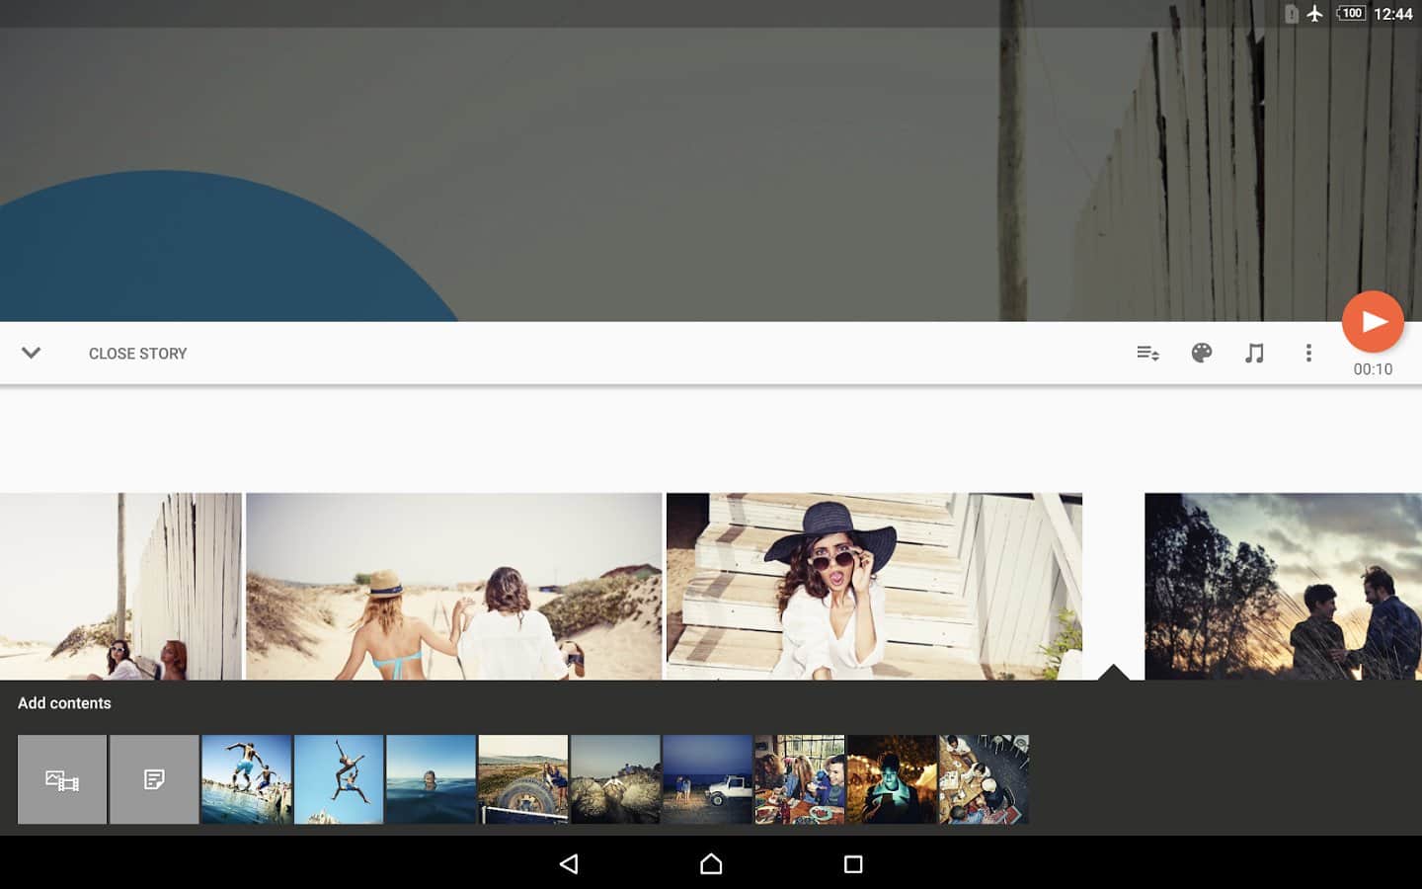Open the three-dot overflow menu
The image size is (1422, 889).
(1308, 354)
